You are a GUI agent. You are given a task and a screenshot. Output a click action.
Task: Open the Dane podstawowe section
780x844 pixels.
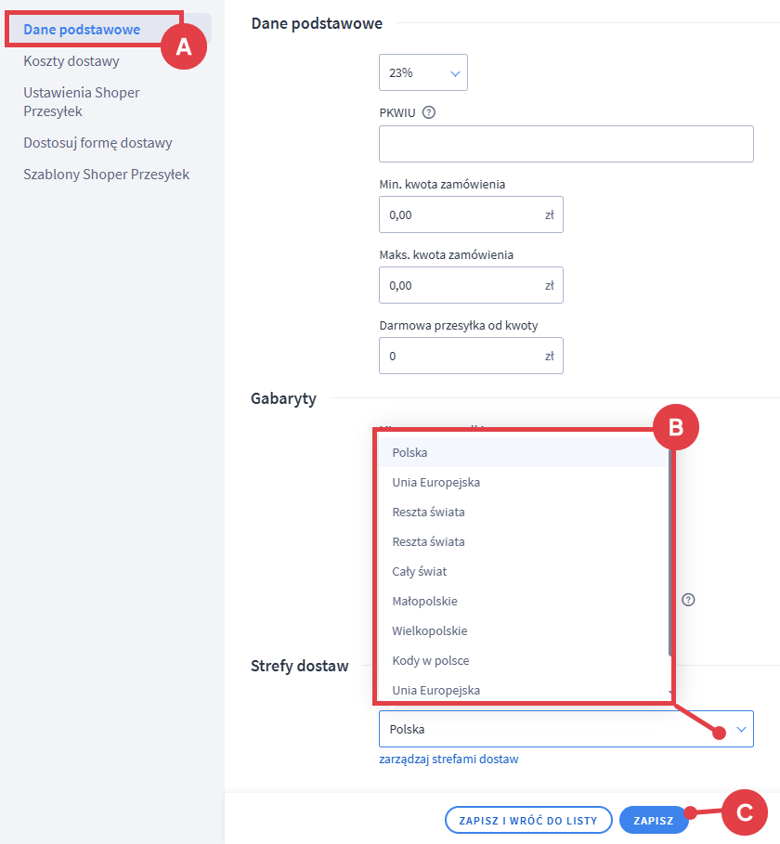(82, 30)
